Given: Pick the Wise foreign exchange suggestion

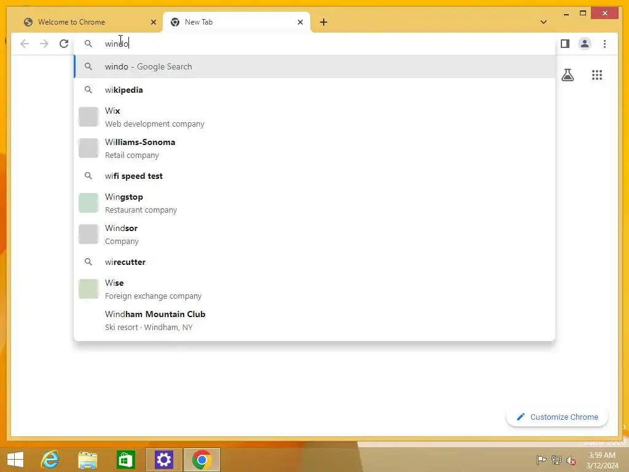Looking at the screenshot, I should click(314, 289).
